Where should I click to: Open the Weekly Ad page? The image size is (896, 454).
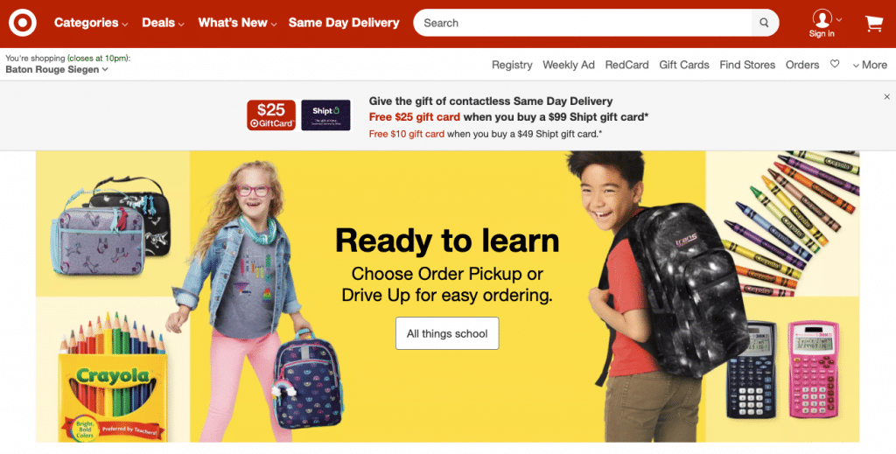[x=569, y=65]
